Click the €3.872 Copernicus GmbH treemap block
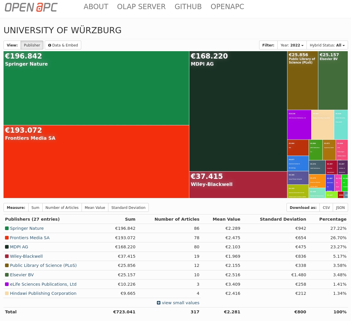 329,150
